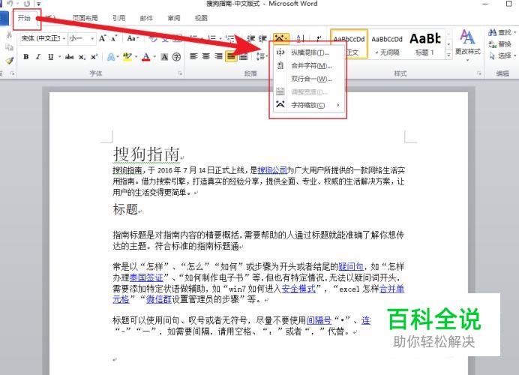Click 替换 button
The width and height of the screenshot is (519, 375).
[x=500, y=44]
